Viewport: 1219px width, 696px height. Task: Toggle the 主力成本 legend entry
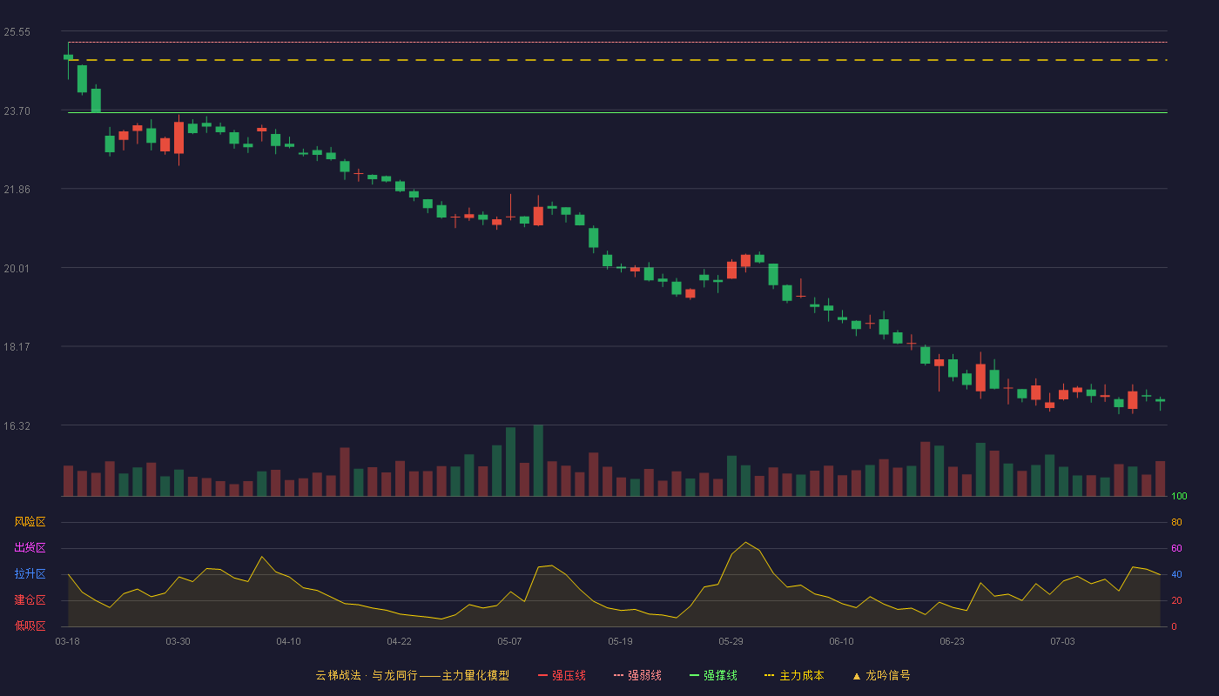pos(794,675)
